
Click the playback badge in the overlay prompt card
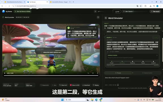pos(91,28)
